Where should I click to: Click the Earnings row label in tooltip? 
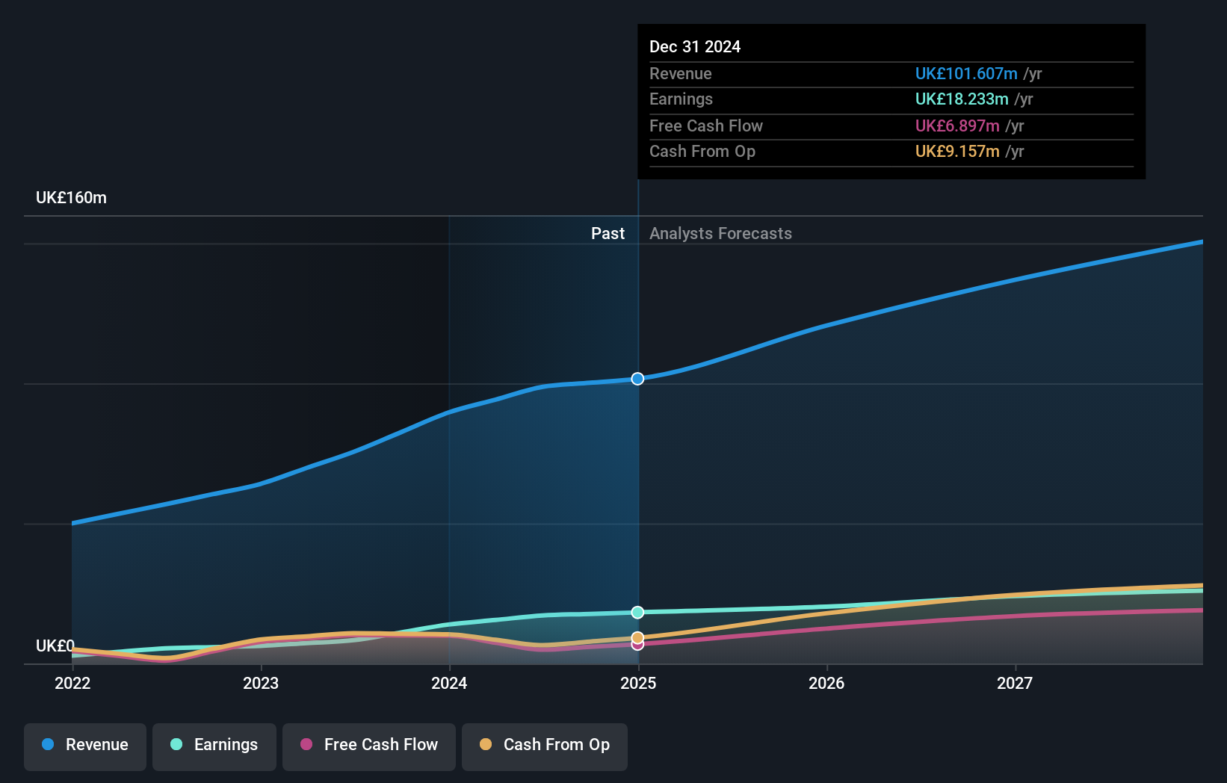tap(681, 99)
